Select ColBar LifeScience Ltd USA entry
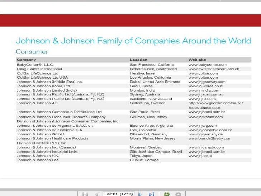 (42, 77)
